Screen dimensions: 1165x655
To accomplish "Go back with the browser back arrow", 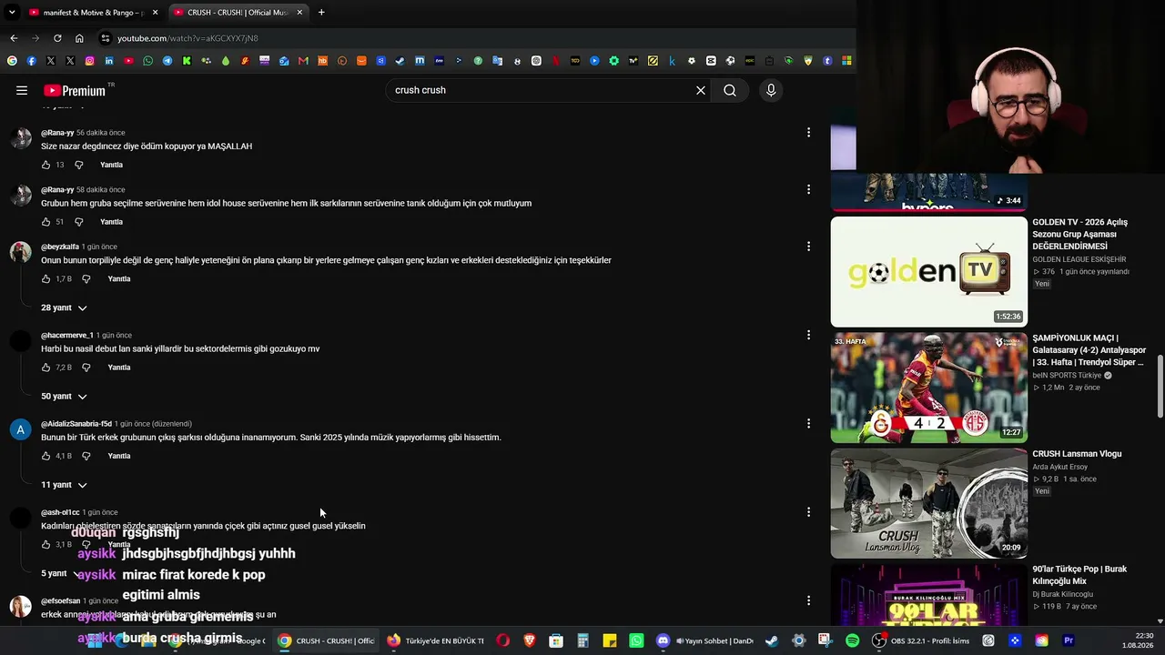I will point(14,38).
